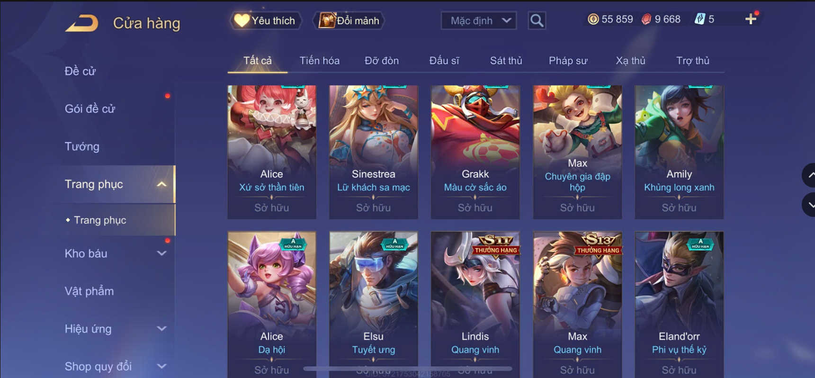
Task: Click the up arrow on right edge
Action: tap(809, 175)
